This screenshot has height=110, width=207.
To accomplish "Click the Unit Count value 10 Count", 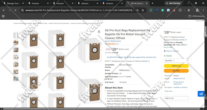I will pyautogui.click(x=123, y=82).
